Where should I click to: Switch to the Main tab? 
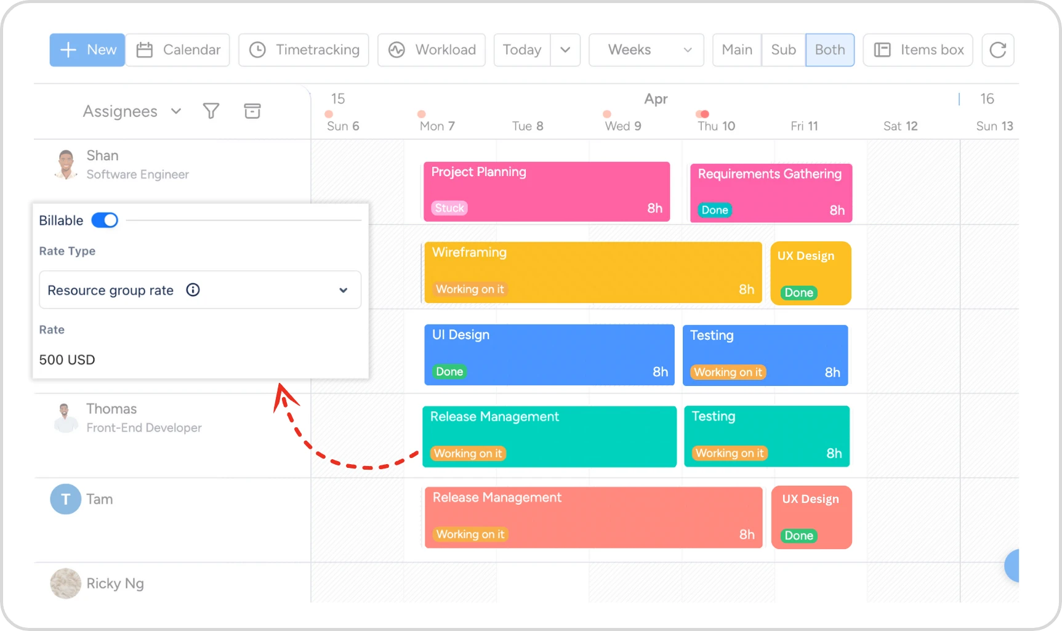click(736, 50)
